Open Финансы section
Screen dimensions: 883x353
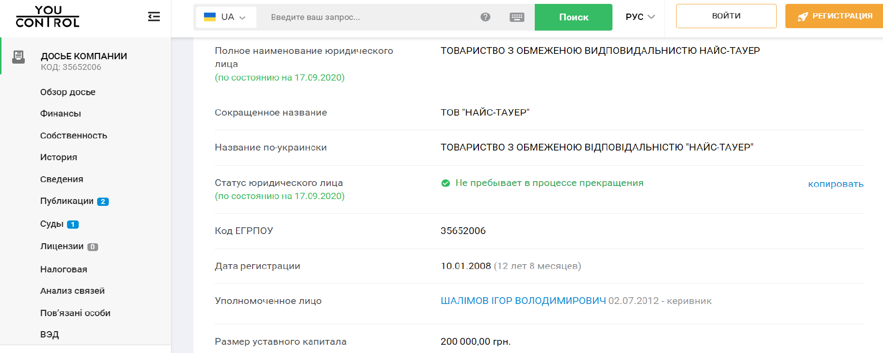(x=60, y=114)
